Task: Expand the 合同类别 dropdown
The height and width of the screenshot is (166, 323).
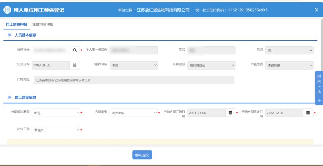Action: point(133,113)
